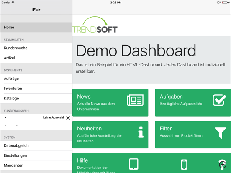Image resolution: width=231 pixels, height=173 pixels.
Task: Click the iFair title in header
Action: click(36, 10)
